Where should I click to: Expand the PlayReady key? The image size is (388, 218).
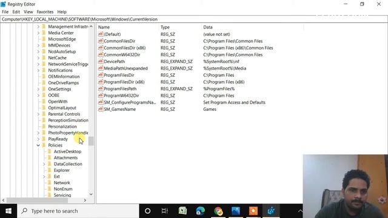38,139
